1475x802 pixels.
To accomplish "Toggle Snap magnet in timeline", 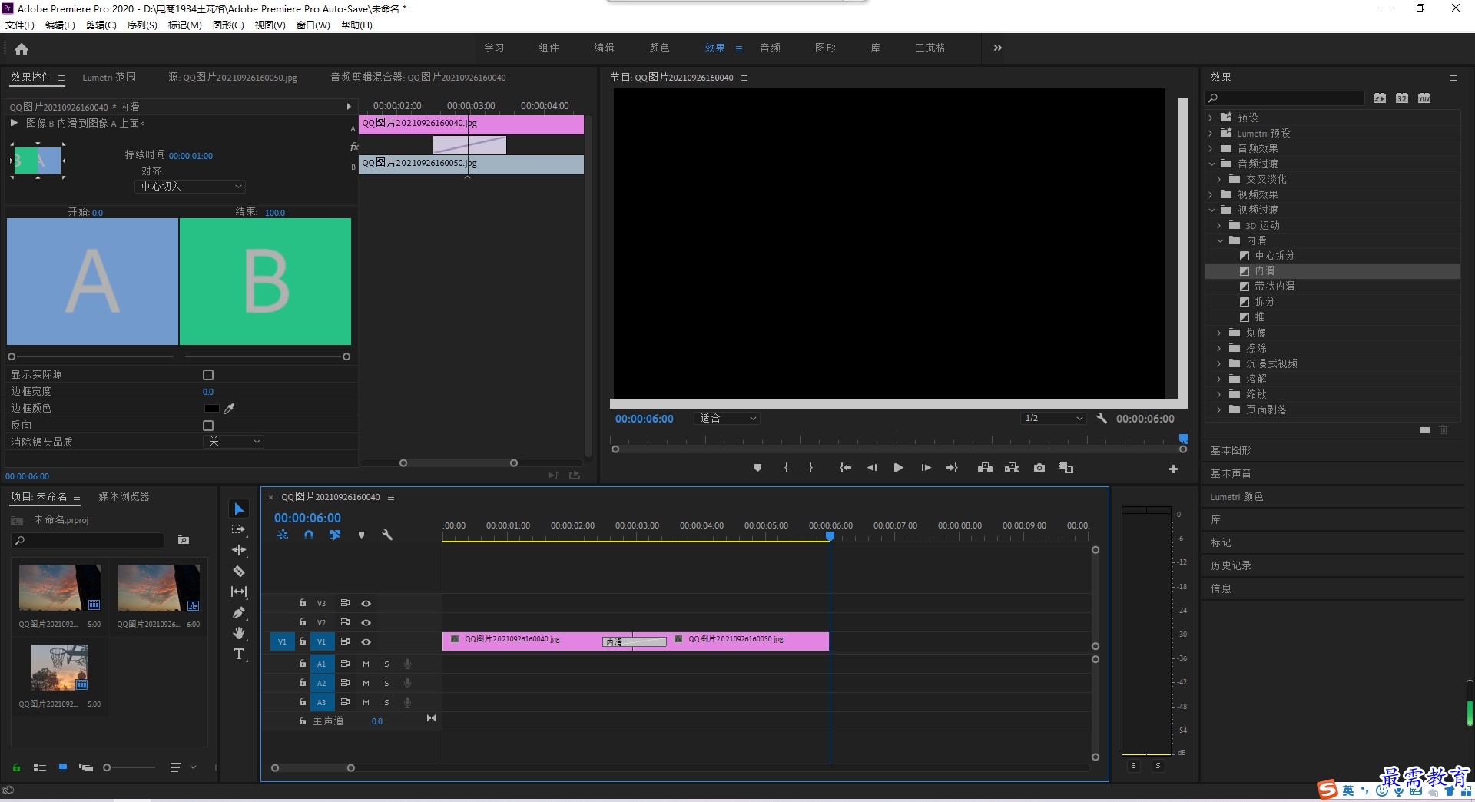I will pos(309,535).
